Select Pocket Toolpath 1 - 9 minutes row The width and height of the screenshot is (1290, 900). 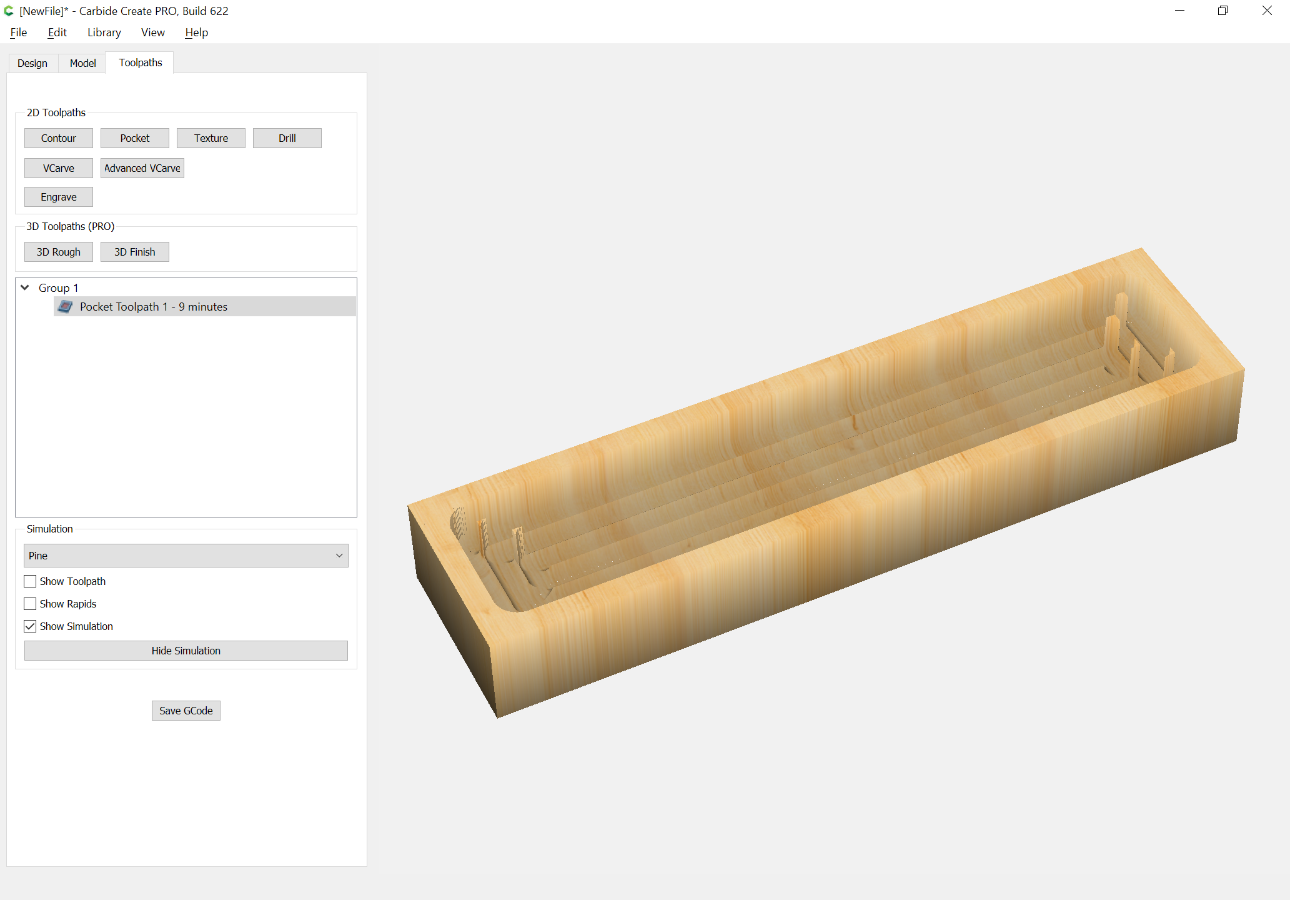(x=205, y=306)
